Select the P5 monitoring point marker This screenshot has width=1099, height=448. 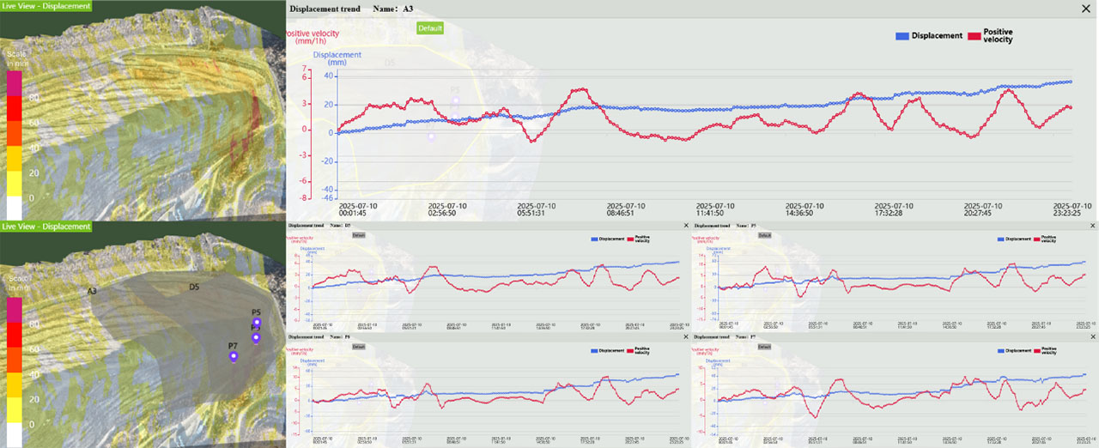point(256,323)
